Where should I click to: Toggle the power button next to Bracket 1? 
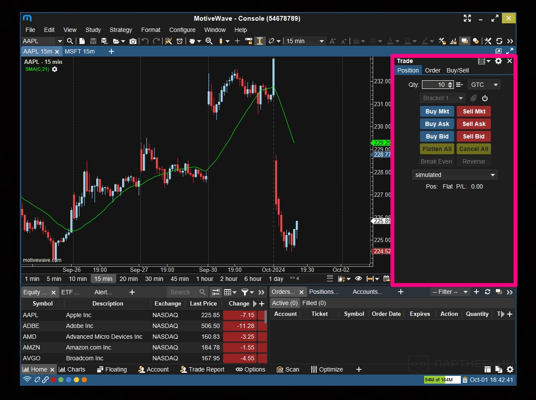coord(485,98)
